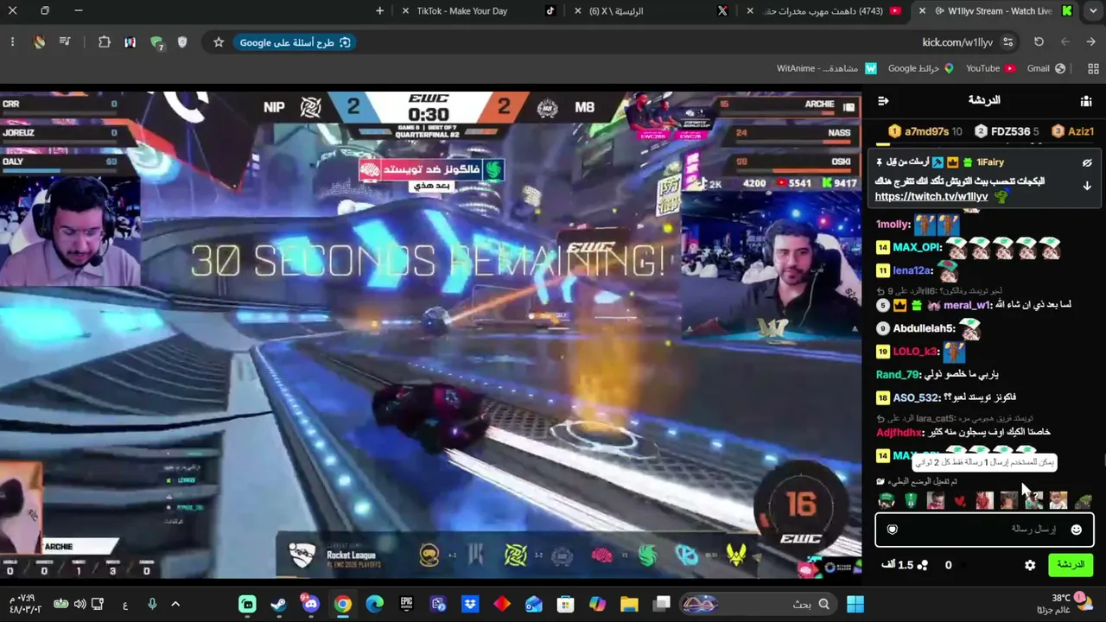Click the green chat send button
Image resolution: width=1106 pixels, height=622 pixels.
[x=1071, y=565]
